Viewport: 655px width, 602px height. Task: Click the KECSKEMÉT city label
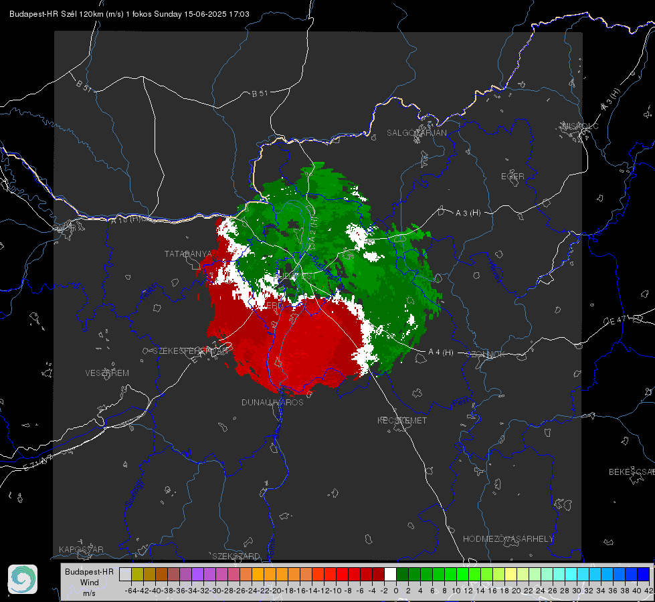pyautogui.click(x=402, y=420)
